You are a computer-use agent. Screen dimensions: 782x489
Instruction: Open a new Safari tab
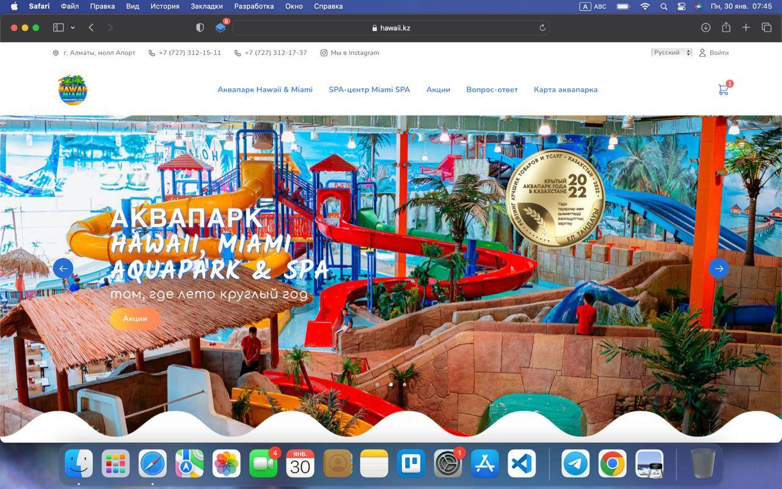[x=746, y=28]
